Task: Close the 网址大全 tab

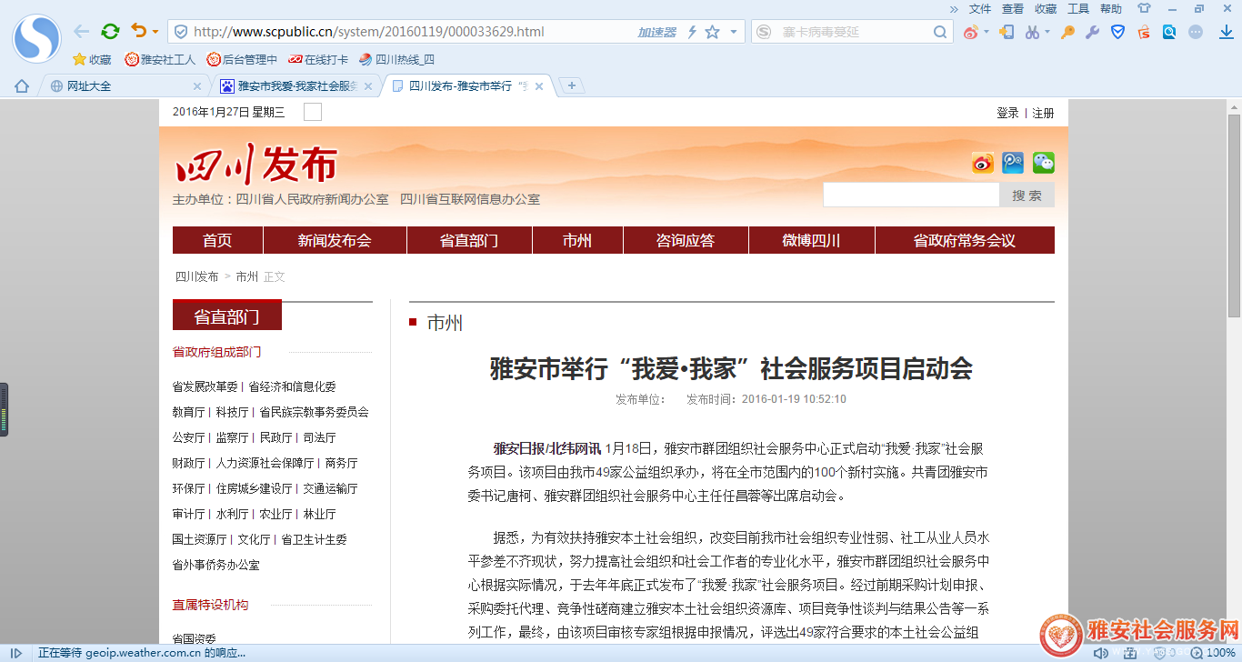Action: coord(197,86)
